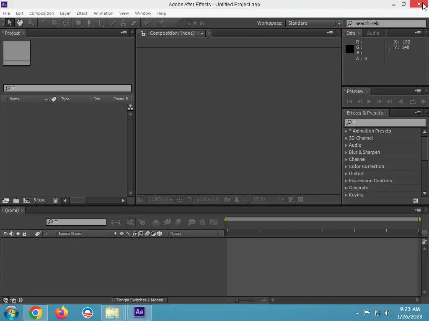
Task: Open the Composition menu
Action: pyautogui.click(x=41, y=13)
